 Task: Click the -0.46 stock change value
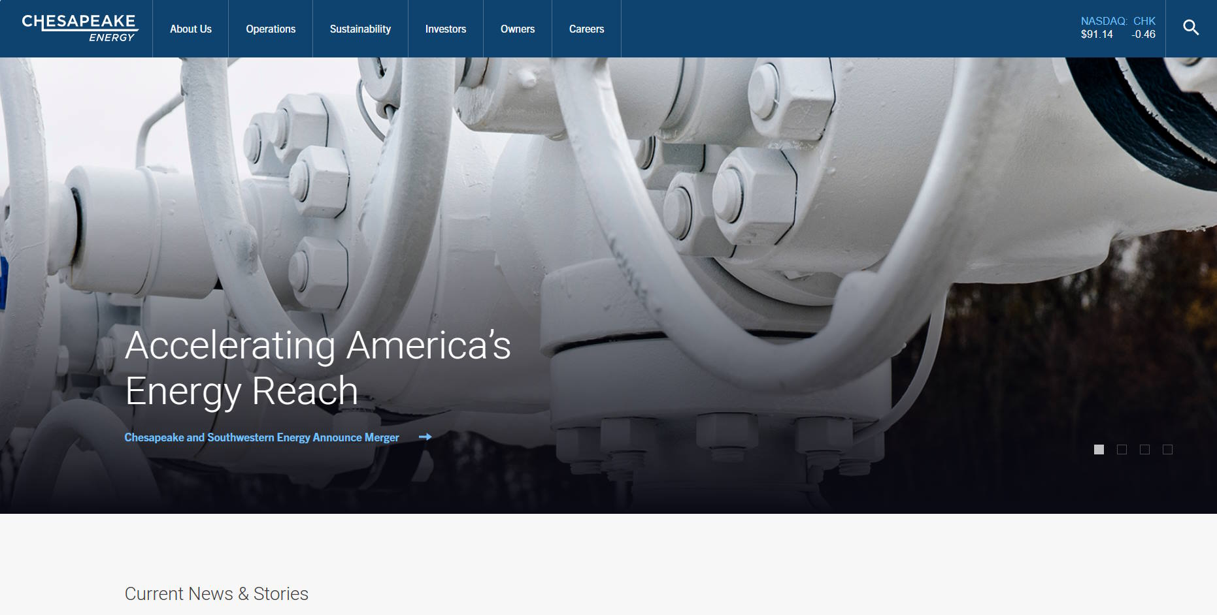tap(1143, 34)
